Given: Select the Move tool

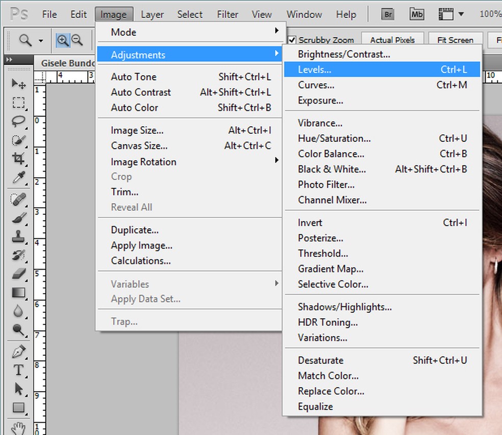Looking at the screenshot, I should [19, 84].
